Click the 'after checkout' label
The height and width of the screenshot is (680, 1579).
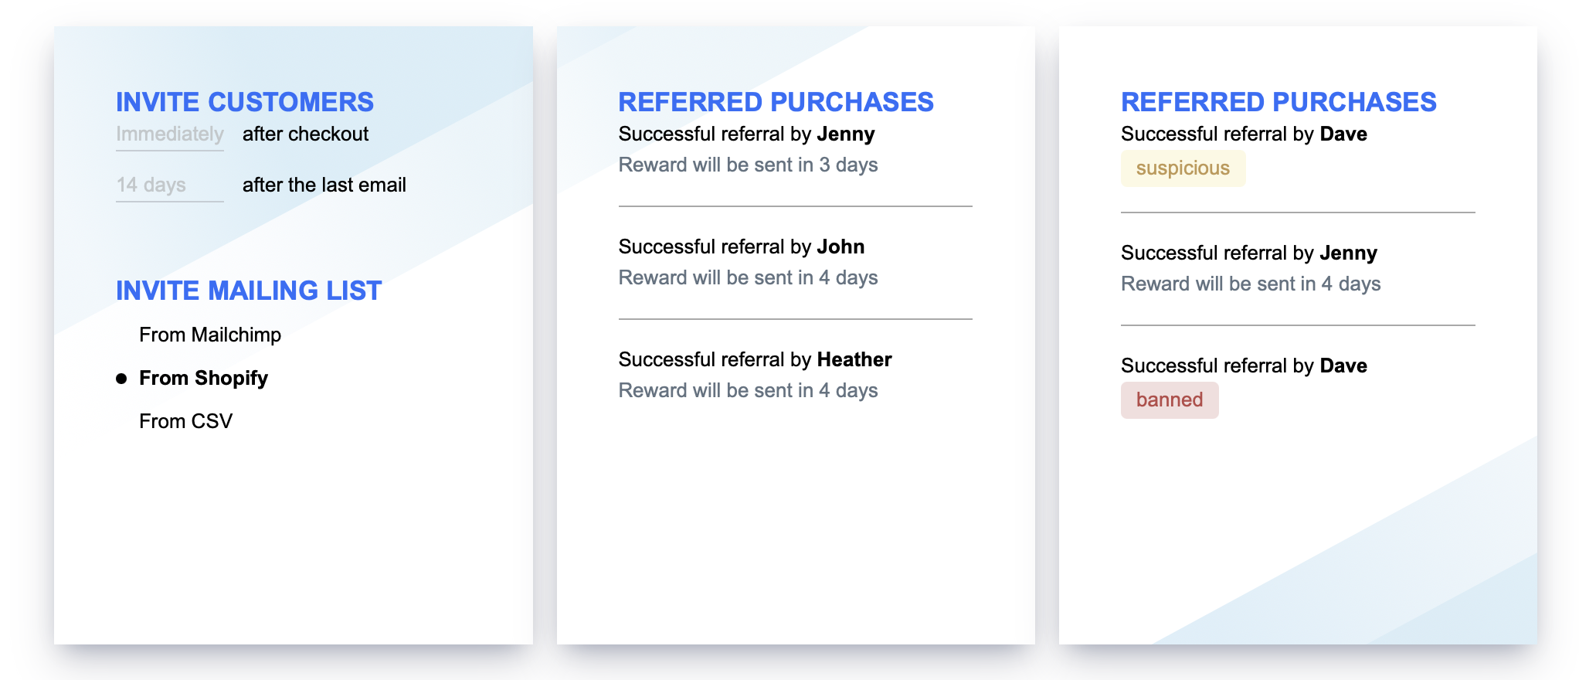click(305, 134)
